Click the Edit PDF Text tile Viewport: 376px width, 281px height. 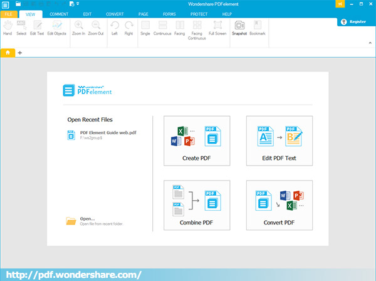point(279,141)
